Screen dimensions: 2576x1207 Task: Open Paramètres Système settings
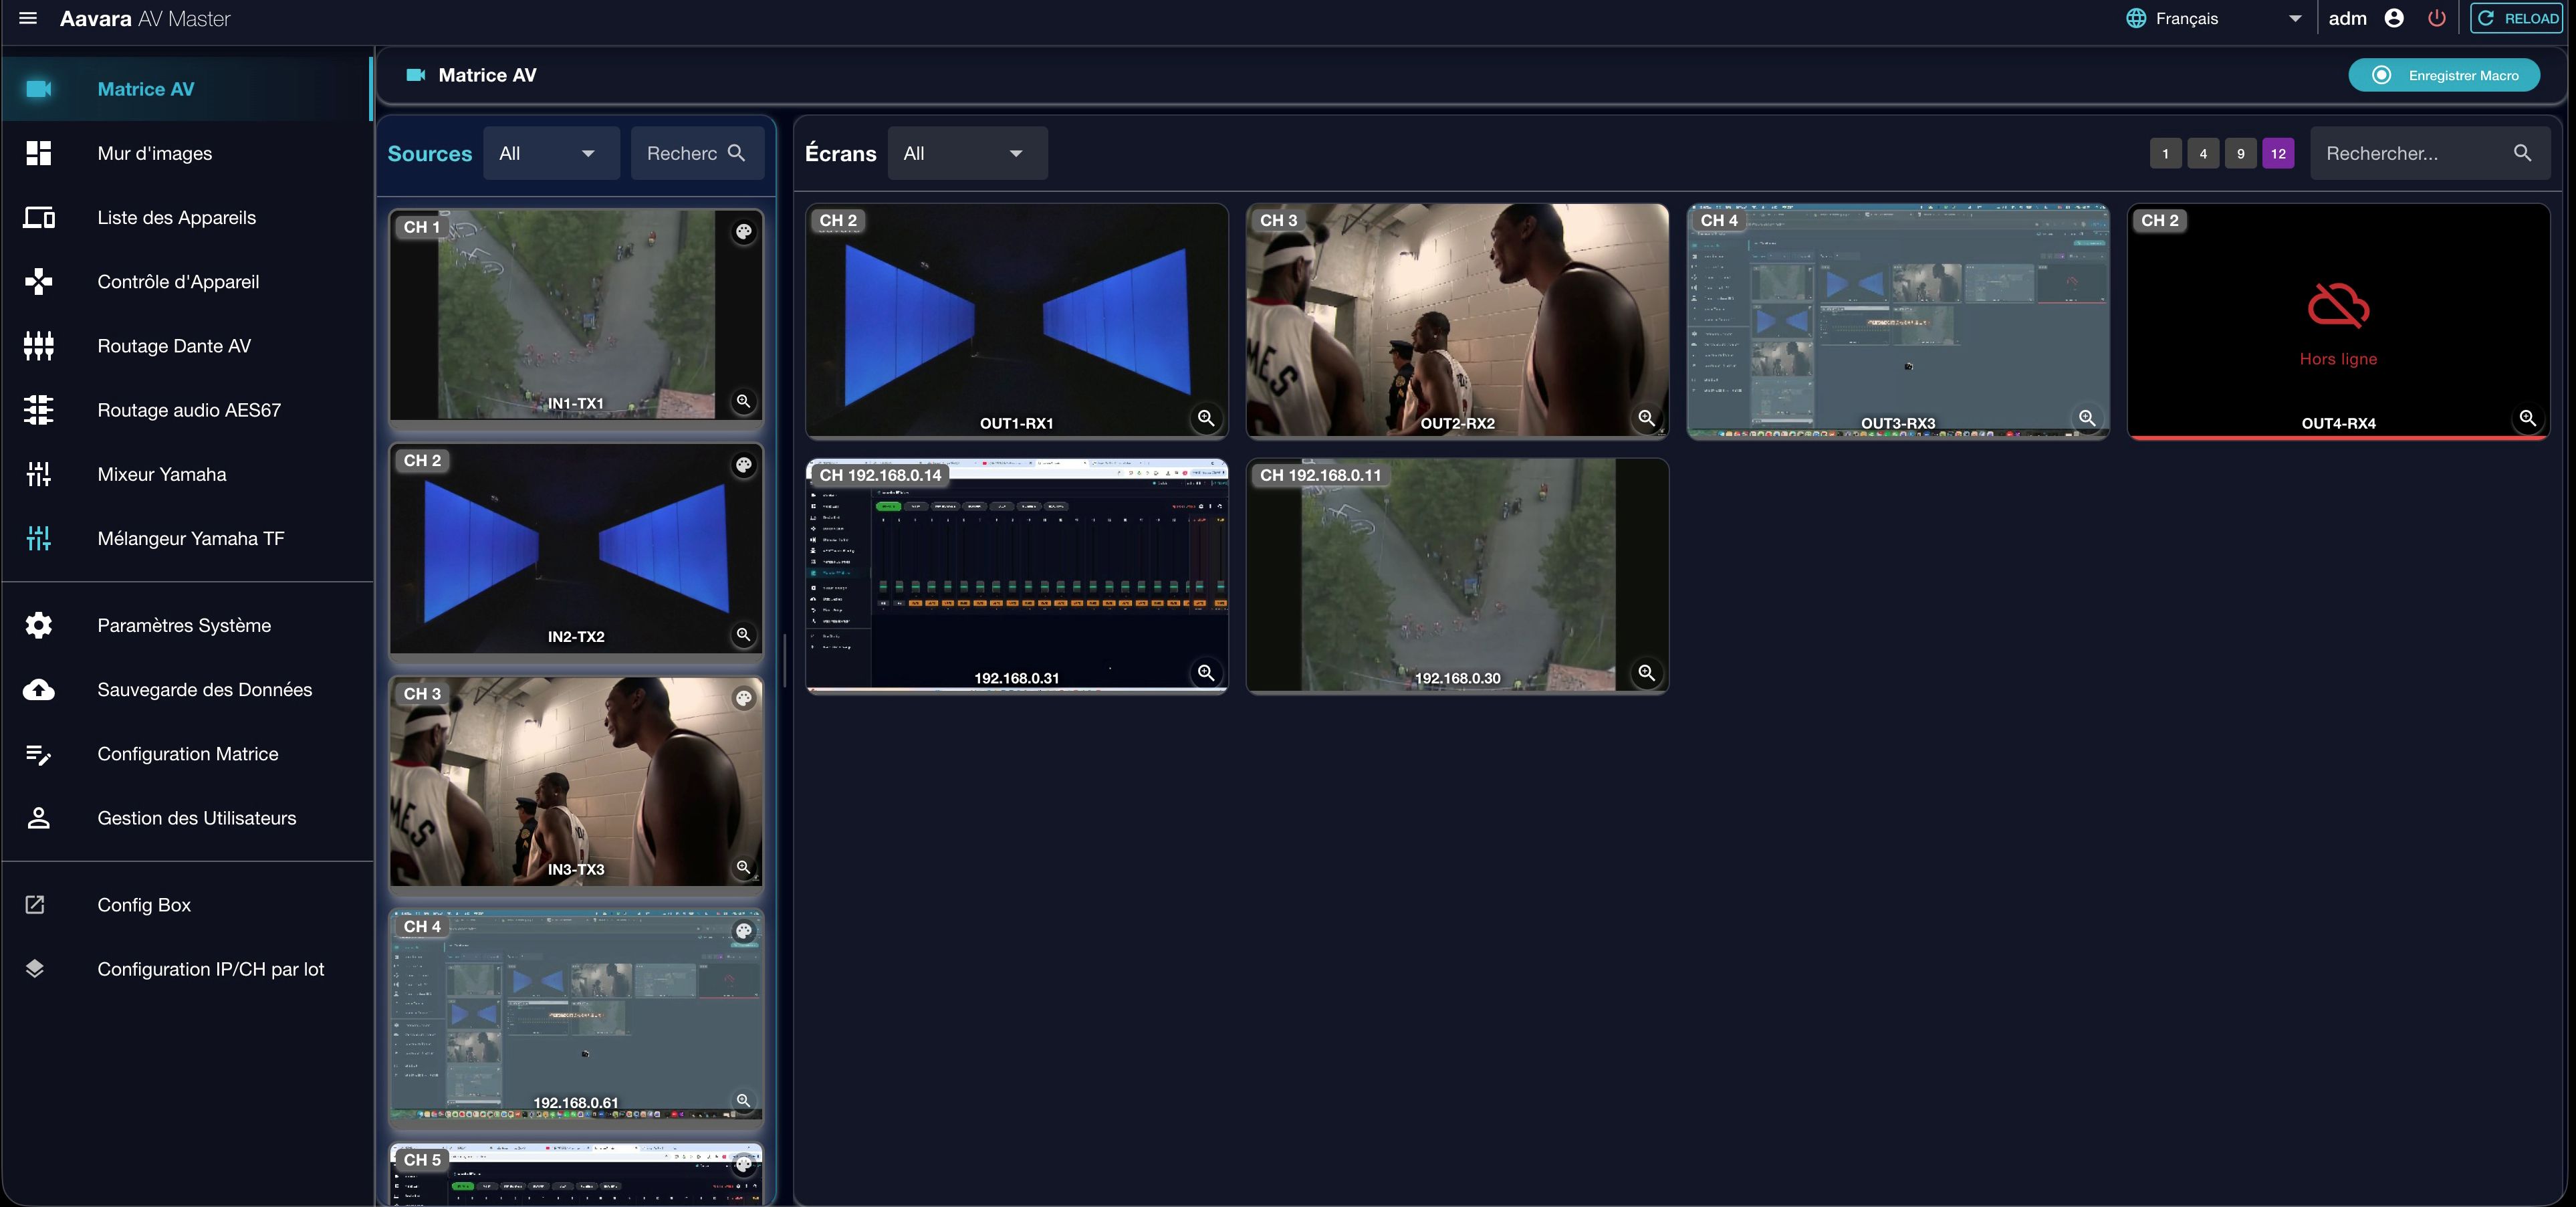point(188,625)
